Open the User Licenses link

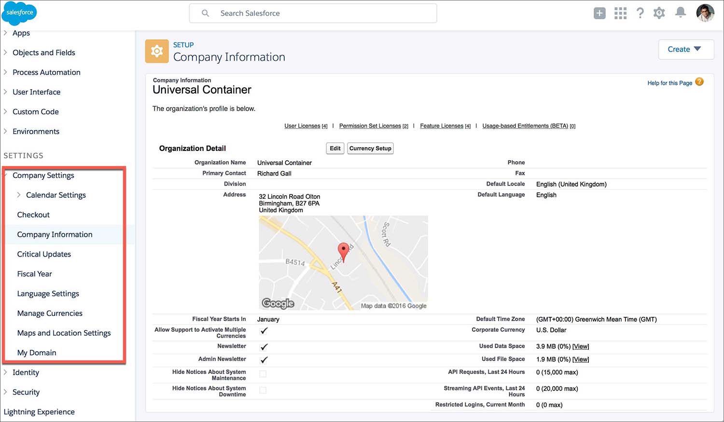(302, 126)
